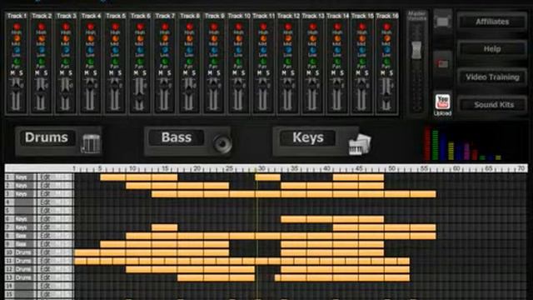
Task: Select the Keys name on sequencer row 2
Action: pyautogui.click(x=21, y=186)
